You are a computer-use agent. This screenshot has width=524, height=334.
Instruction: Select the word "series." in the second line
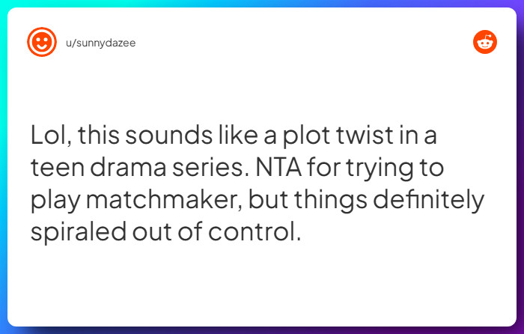pyautogui.click(x=211, y=168)
